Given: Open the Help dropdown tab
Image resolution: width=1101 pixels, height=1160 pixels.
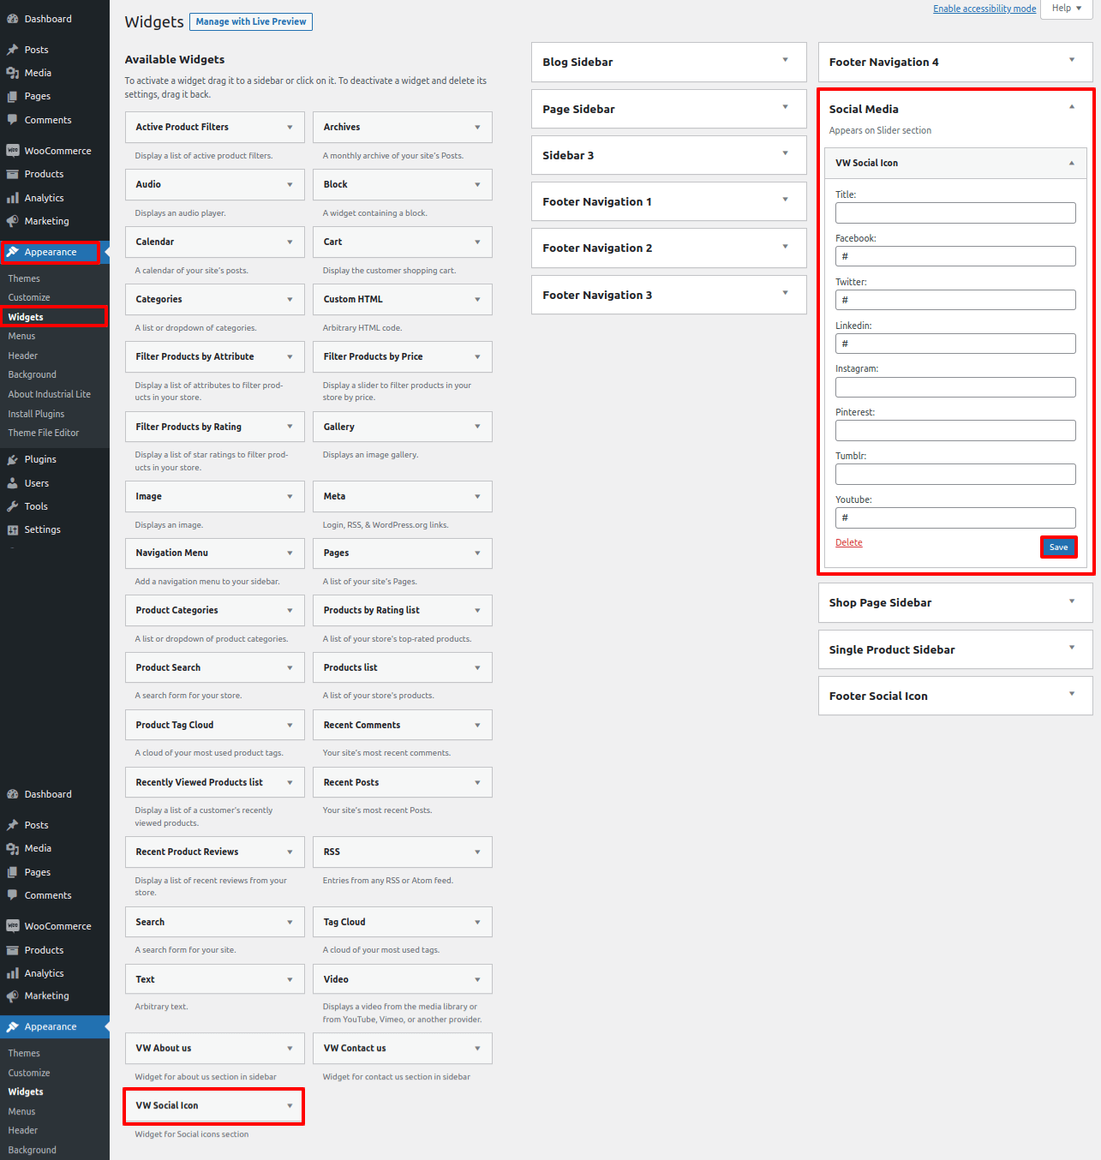Looking at the screenshot, I should [1066, 9].
